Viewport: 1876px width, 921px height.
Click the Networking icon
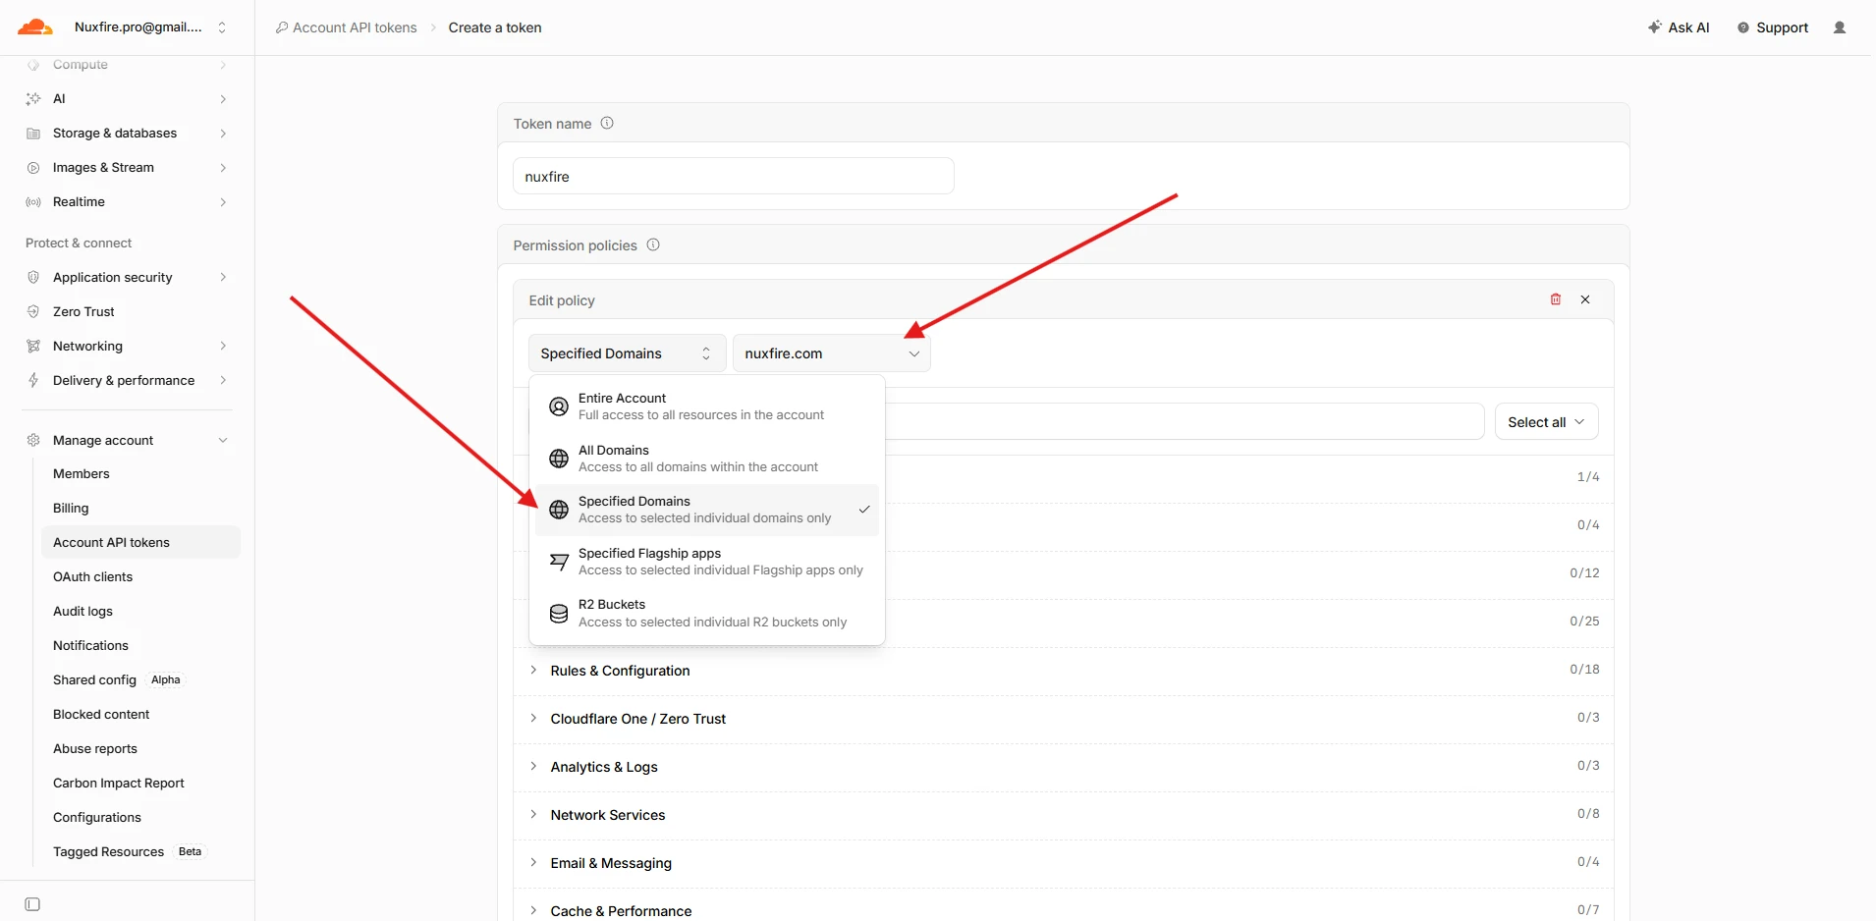pyautogui.click(x=33, y=346)
